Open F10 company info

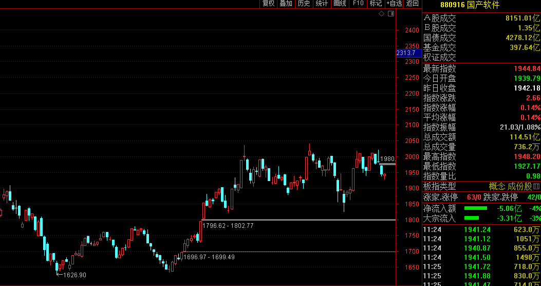358,4
